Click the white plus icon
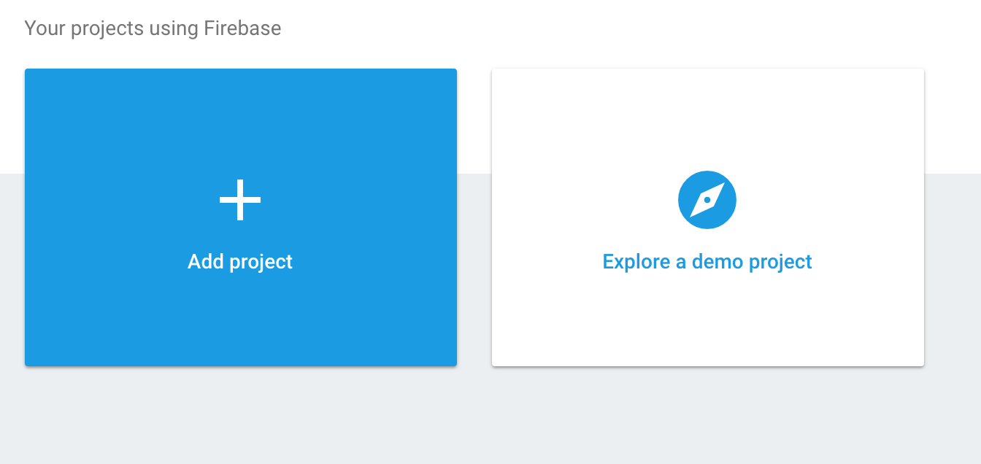The image size is (981, 464). 240,200
